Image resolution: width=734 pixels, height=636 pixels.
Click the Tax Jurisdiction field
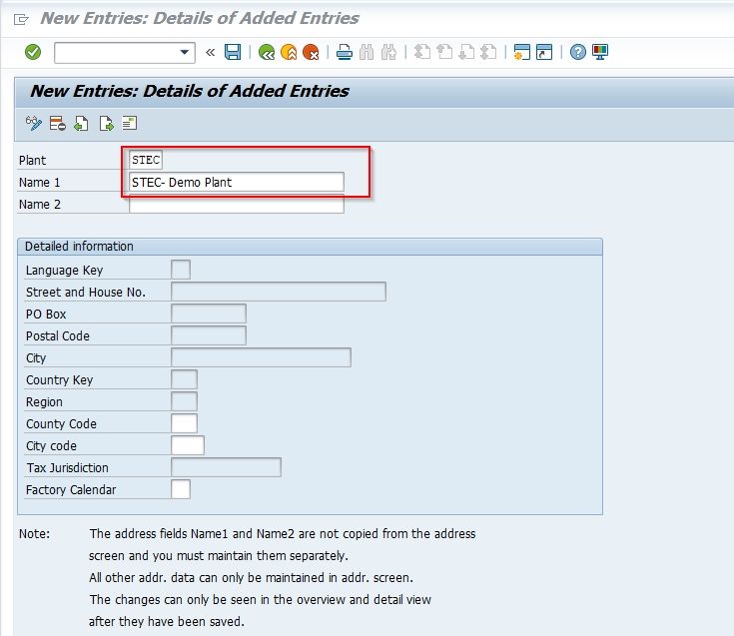226,467
